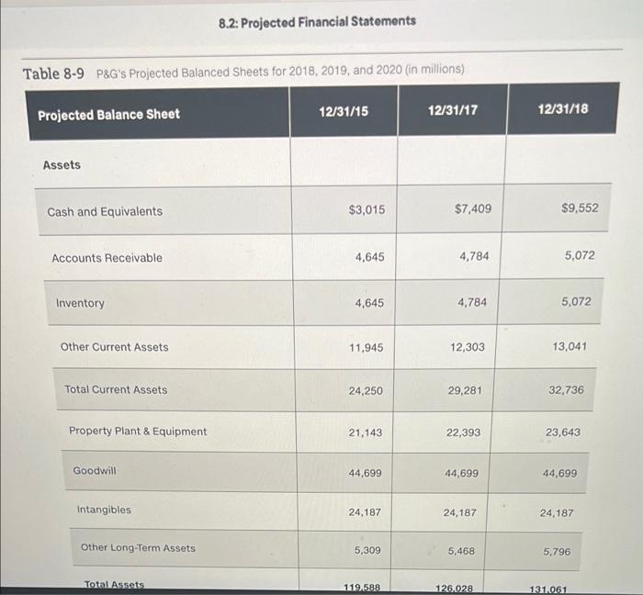643x595 pixels.
Task: Select the Other Current Assets row label
Action: coord(114,347)
